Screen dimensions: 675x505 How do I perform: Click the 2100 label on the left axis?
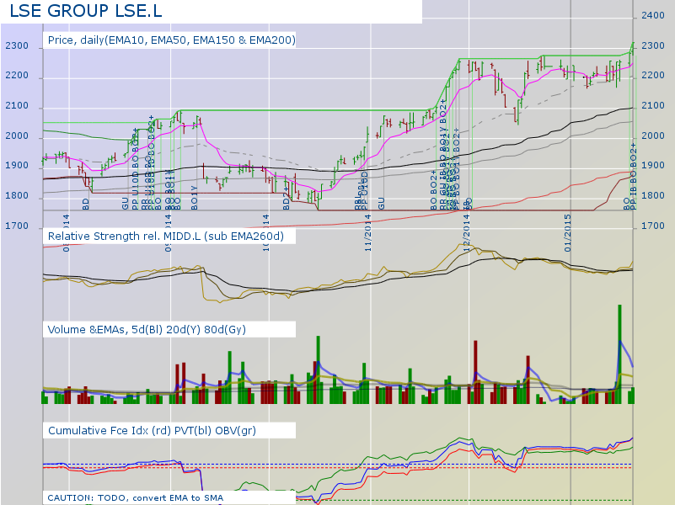(x=17, y=105)
